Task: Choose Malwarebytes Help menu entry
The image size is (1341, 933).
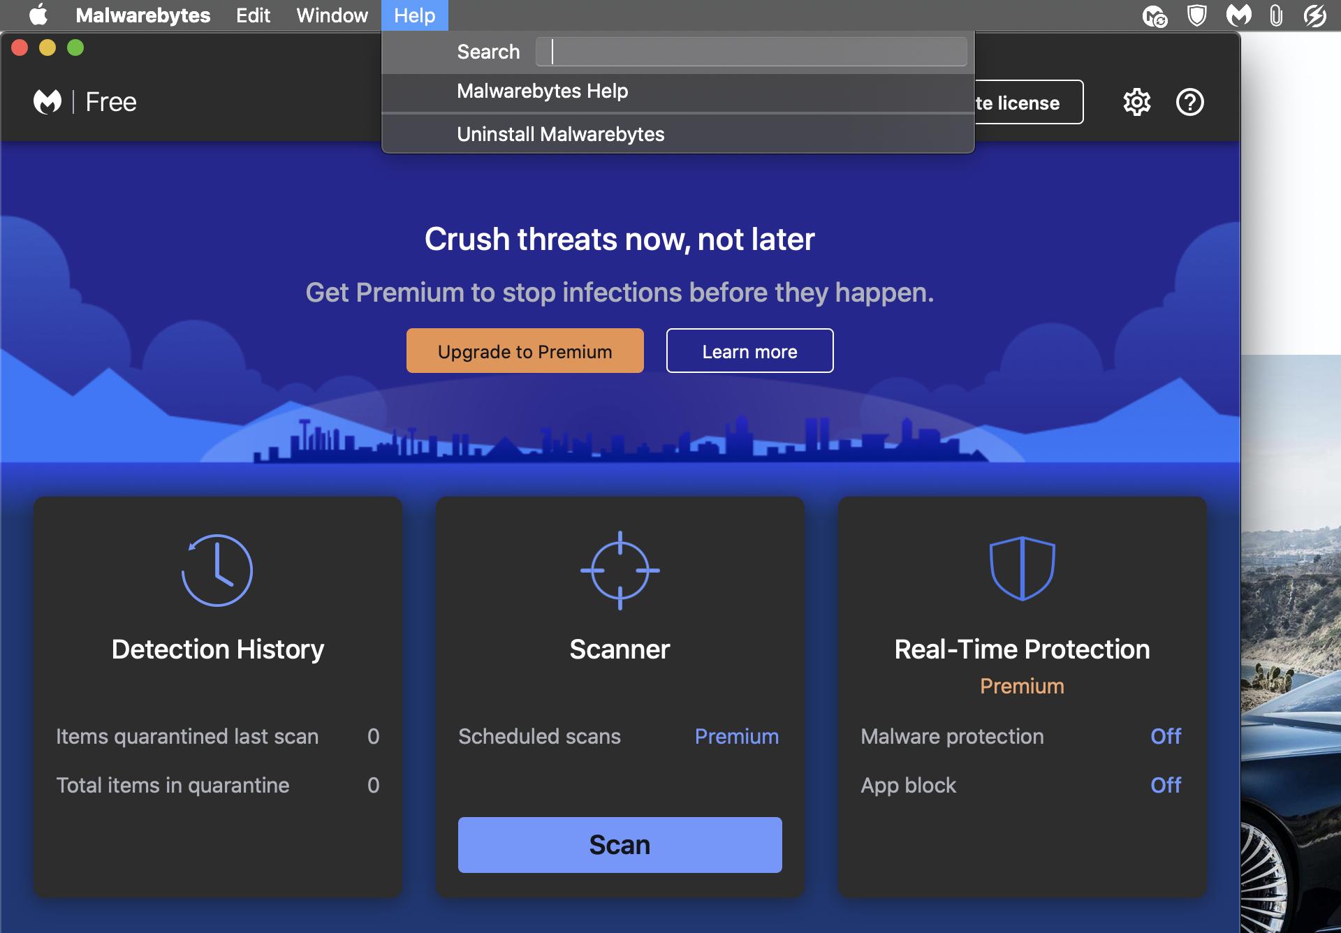Action: [x=677, y=91]
